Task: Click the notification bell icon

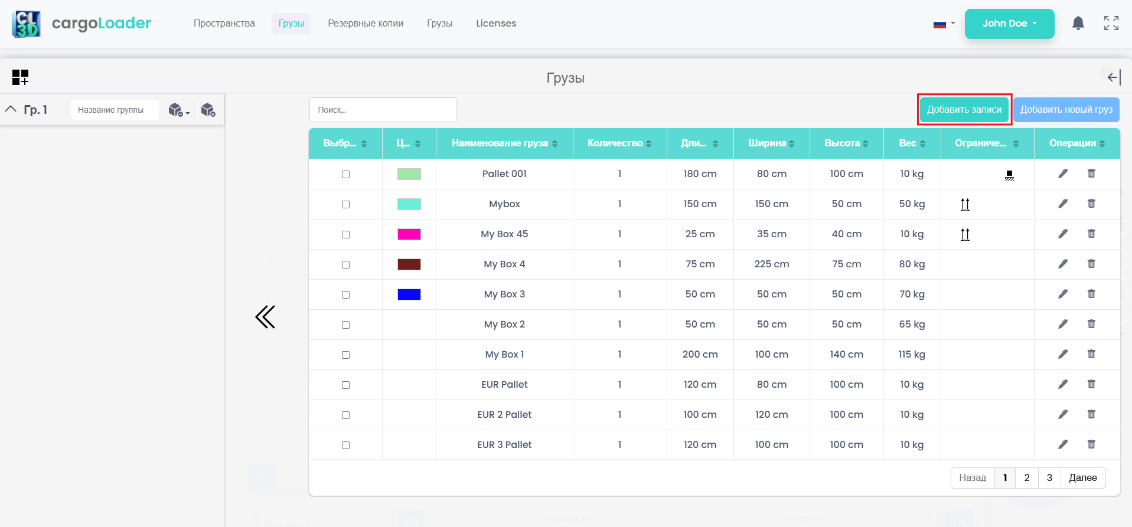Action: click(x=1078, y=24)
